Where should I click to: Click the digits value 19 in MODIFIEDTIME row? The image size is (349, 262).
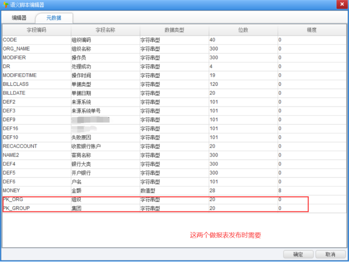pyautogui.click(x=212, y=75)
